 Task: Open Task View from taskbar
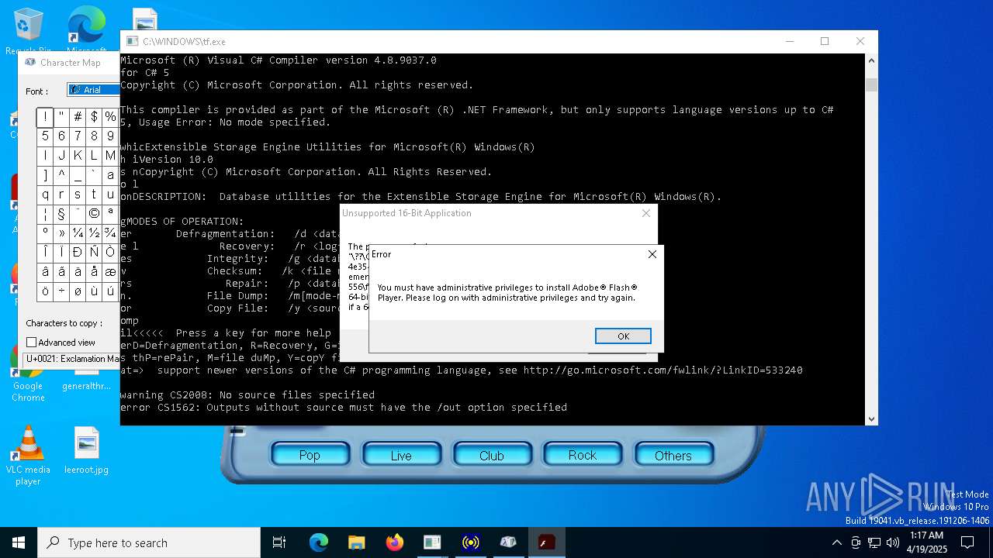coord(279,542)
